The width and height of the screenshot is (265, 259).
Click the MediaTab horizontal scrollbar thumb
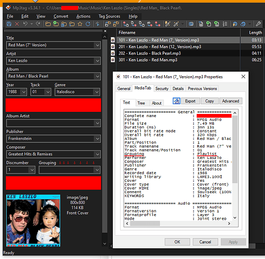(145, 224)
